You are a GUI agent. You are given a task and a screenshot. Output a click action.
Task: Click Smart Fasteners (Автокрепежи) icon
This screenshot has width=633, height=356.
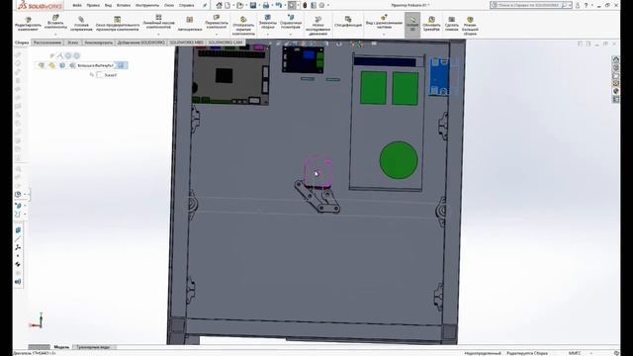pos(189,20)
